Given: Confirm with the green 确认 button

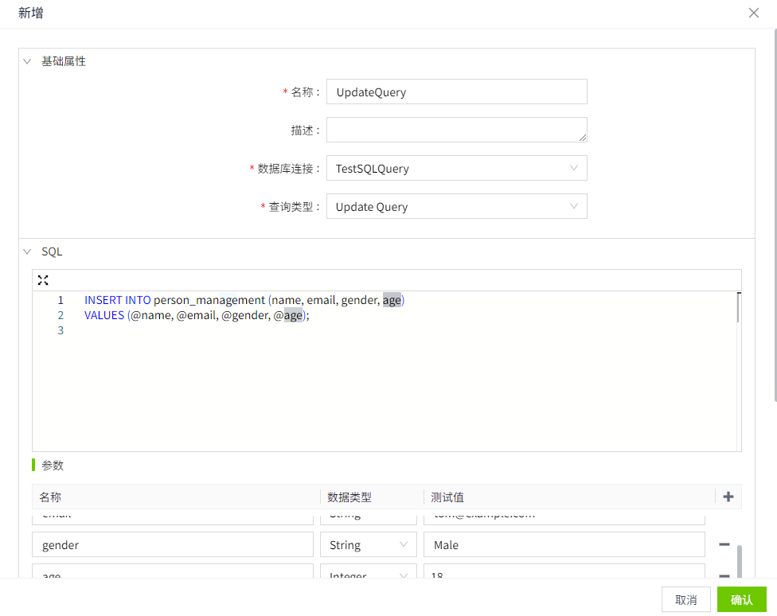Looking at the screenshot, I should point(741,599).
